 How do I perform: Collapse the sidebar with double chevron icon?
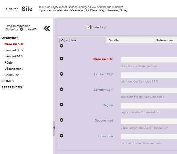(47, 28)
